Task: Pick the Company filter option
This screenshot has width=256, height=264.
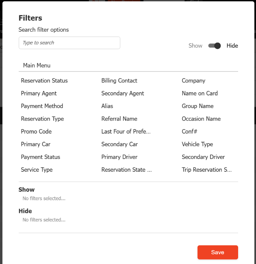Action: (x=193, y=81)
